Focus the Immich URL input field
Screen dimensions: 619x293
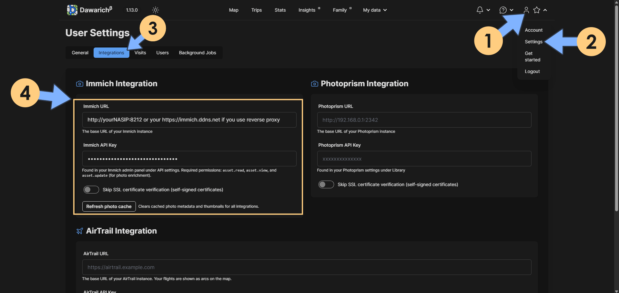[x=189, y=120]
